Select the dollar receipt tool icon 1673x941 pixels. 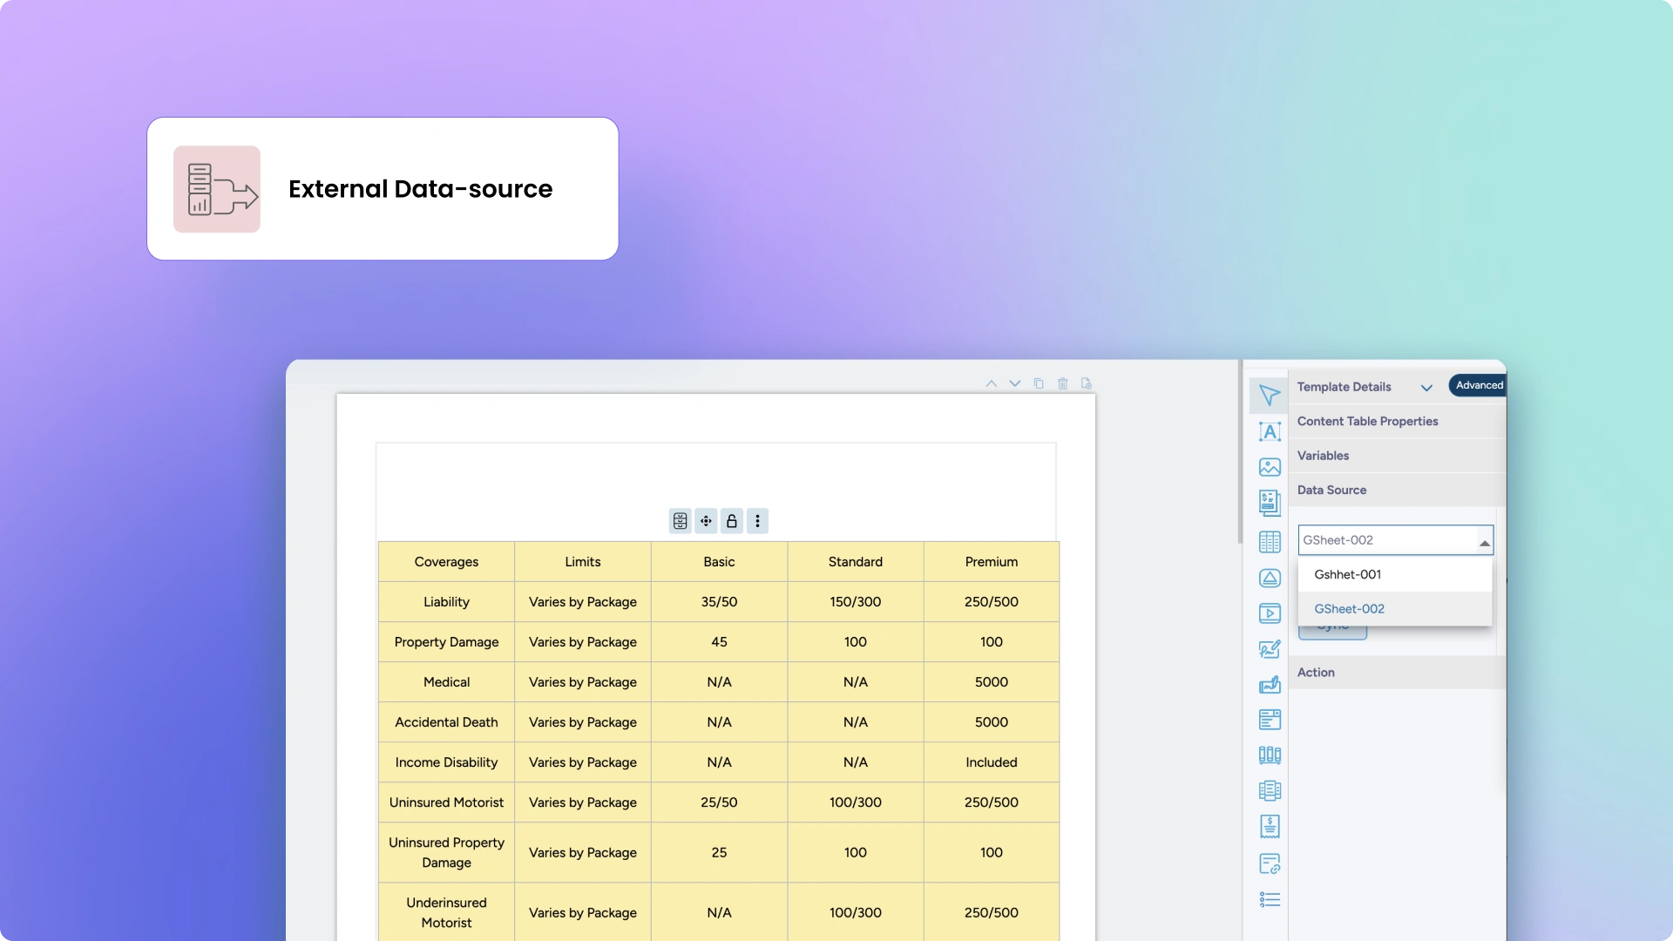(1270, 827)
